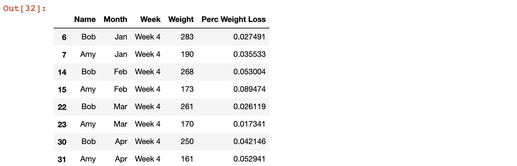The image size is (517, 166).
Task: Click the Perc Weight Loss column header
Action: pos(234,19)
